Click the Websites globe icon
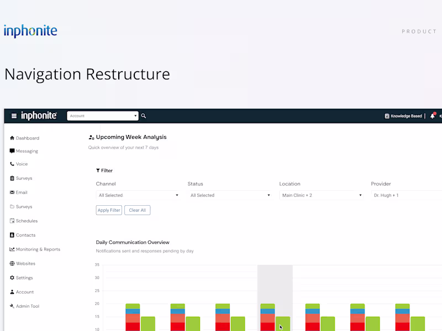 (x=12, y=264)
